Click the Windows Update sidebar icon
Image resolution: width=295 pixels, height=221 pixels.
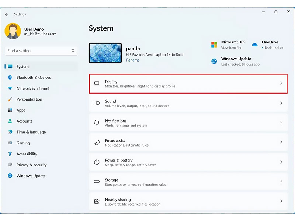point(10,176)
